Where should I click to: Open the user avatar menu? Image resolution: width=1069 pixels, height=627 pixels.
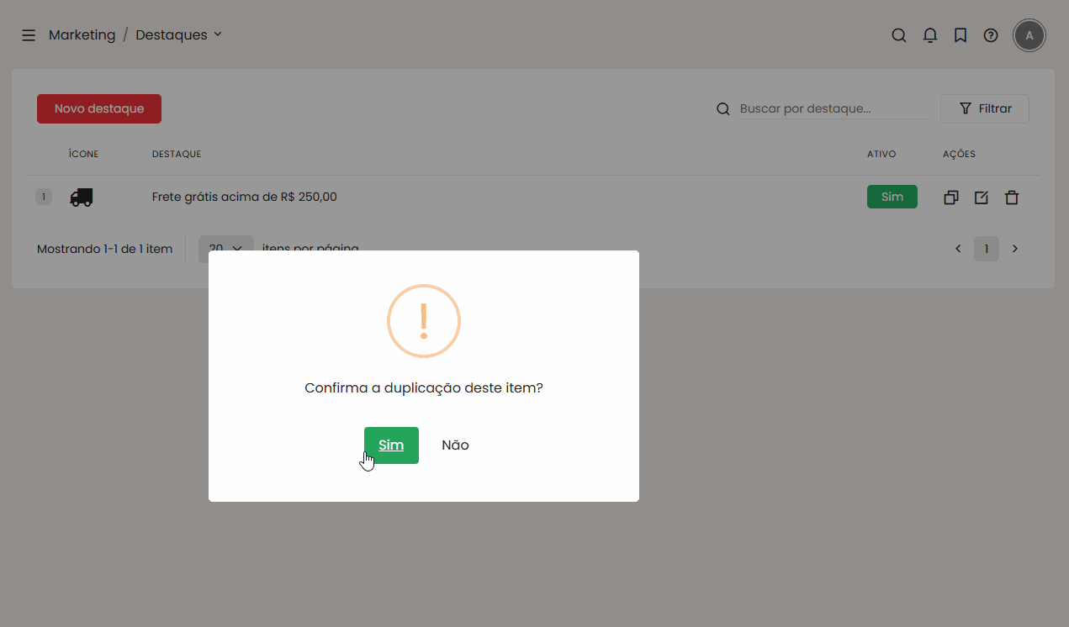1029,35
